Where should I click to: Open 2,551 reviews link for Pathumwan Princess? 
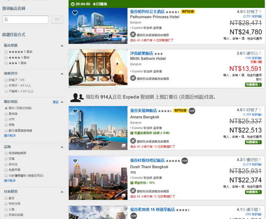(x=252, y=17)
